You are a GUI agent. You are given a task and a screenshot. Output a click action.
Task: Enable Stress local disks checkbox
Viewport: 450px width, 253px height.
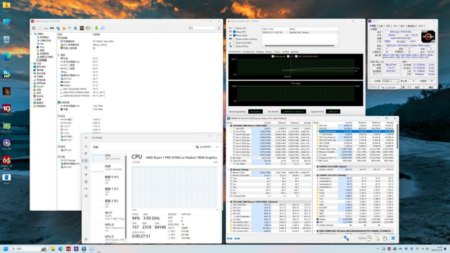(x=234, y=43)
